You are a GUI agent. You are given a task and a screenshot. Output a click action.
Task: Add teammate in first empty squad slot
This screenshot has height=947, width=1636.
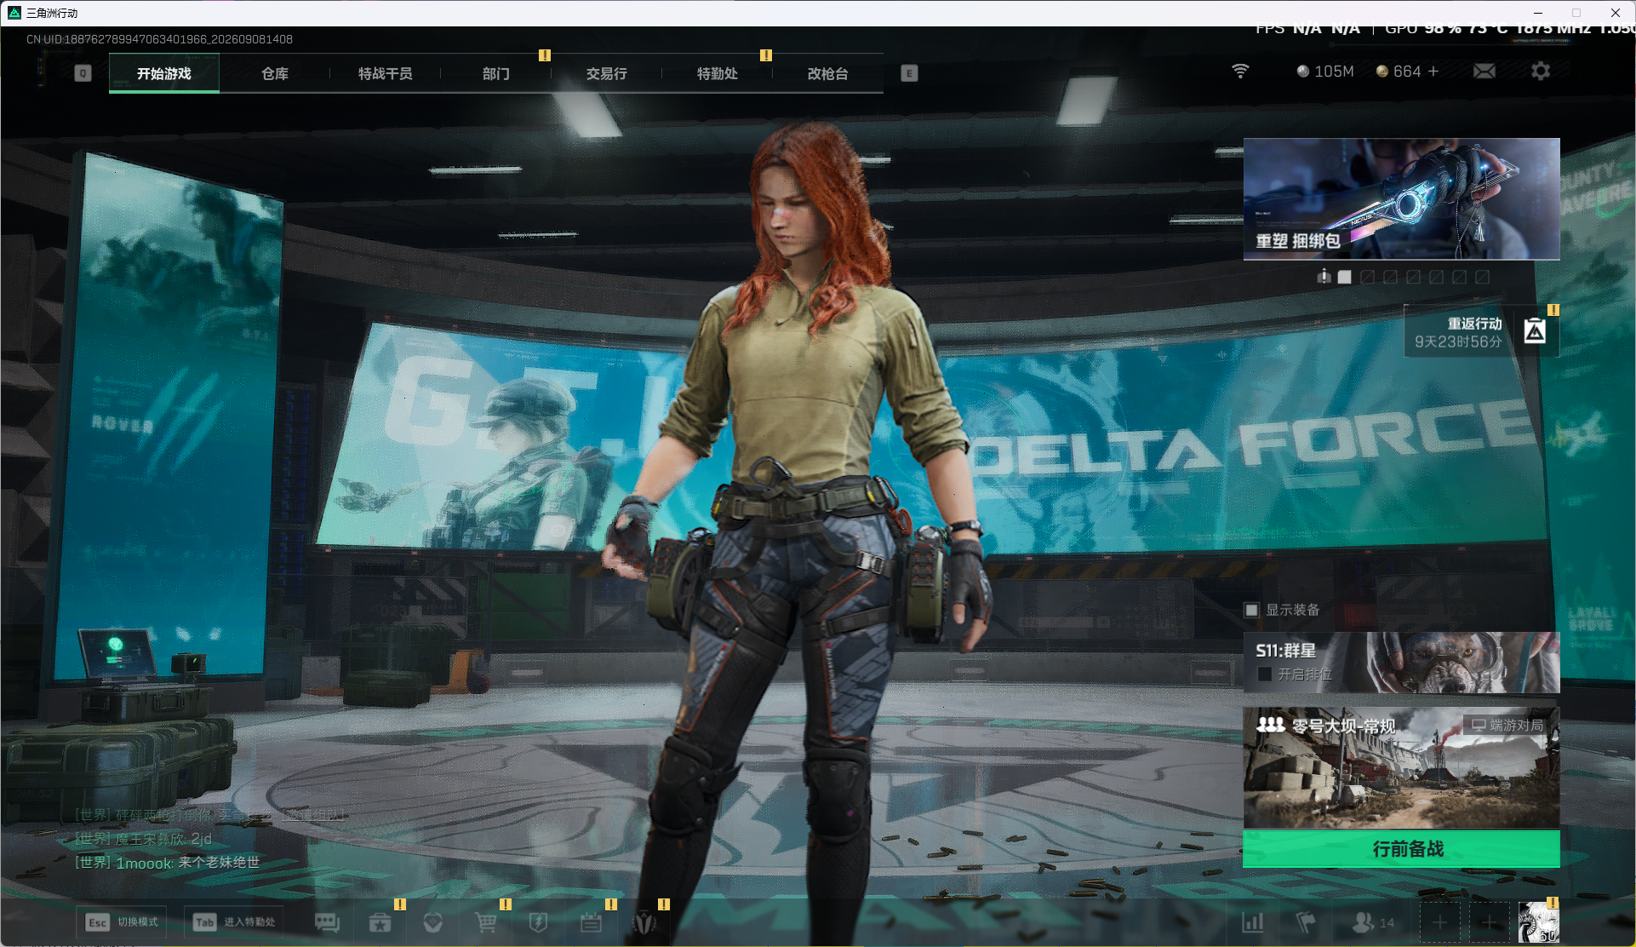1439,922
